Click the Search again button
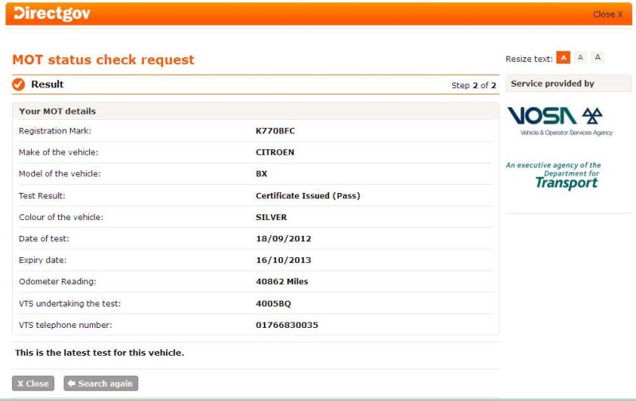The height and width of the screenshot is (401, 636). click(x=101, y=384)
